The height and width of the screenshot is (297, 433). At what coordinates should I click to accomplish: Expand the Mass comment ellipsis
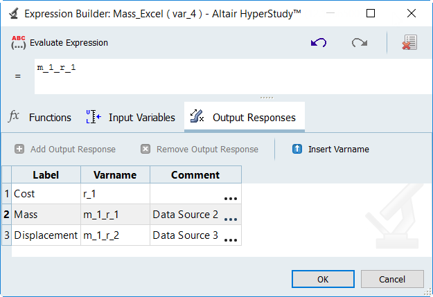coord(231,219)
